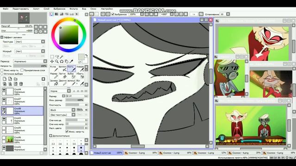Flip the canvas view horizontally

click(193, 14)
